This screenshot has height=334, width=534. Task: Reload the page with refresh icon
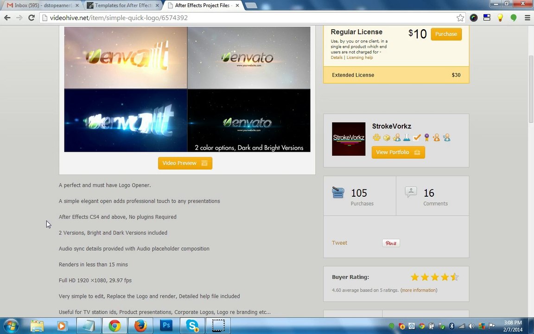pos(32,18)
